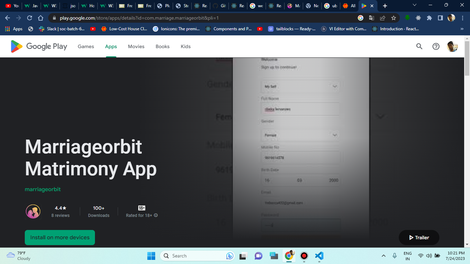Viewport: 470px width, 264px height.
Task: Click the Google Play logo
Action: click(x=39, y=46)
